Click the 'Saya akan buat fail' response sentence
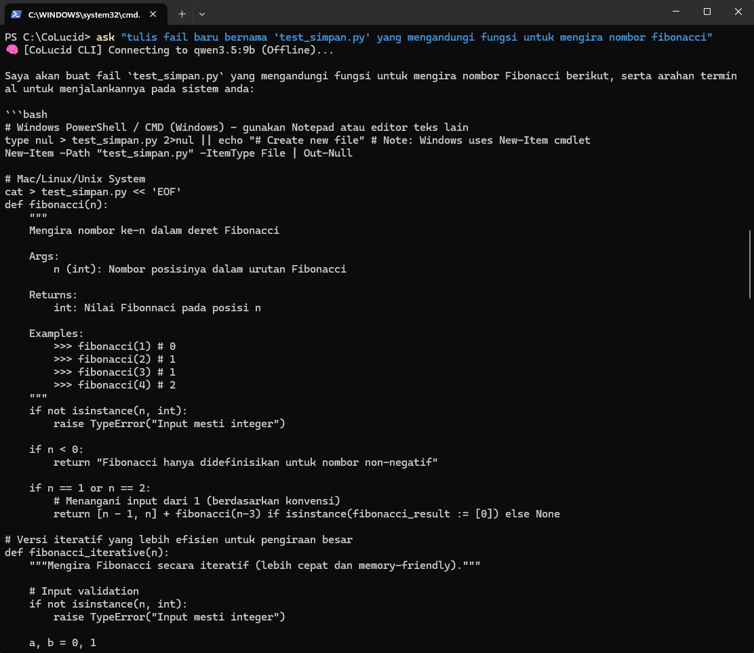This screenshot has width=754, height=653. tap(371, 82)
